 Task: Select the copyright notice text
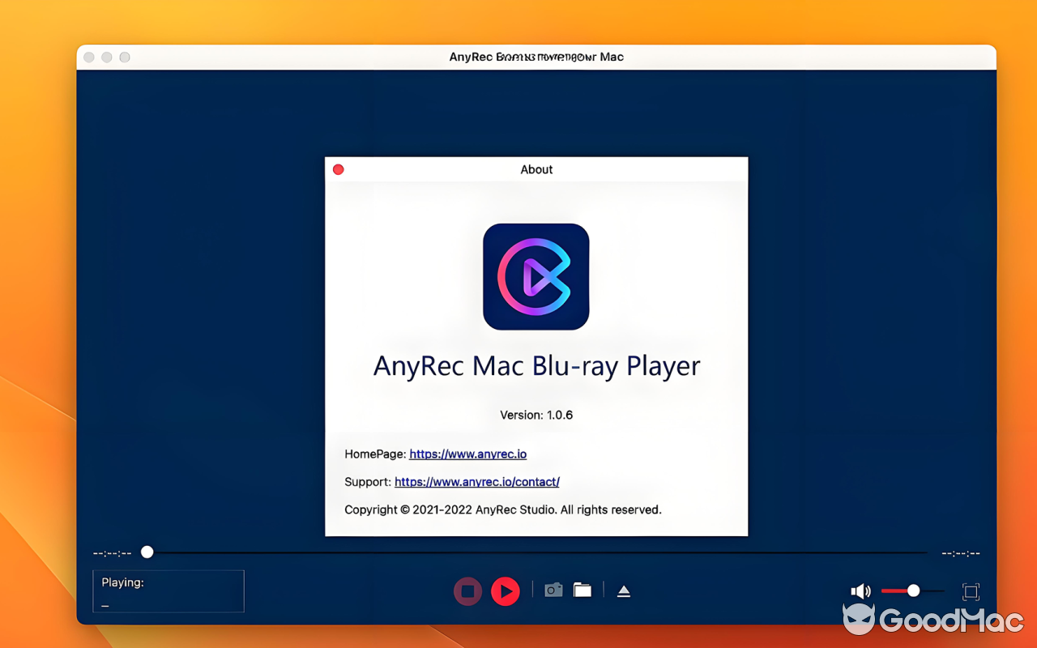503,509
